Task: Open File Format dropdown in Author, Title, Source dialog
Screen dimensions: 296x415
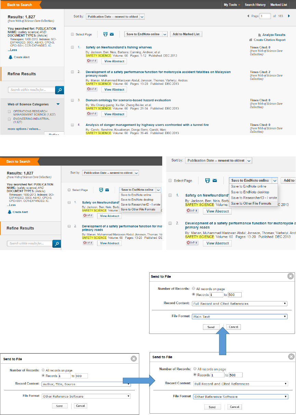Action: 86,396
